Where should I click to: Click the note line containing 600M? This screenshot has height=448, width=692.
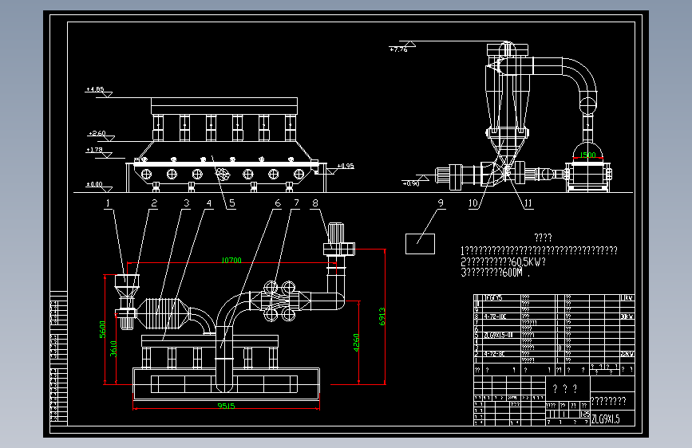[x=495, y=273]
